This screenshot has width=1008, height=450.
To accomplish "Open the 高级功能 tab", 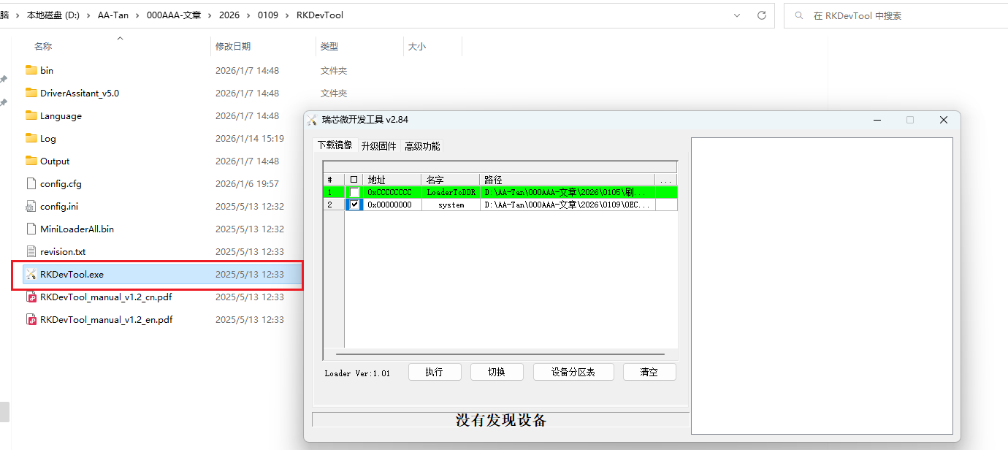I will [422, 146].
